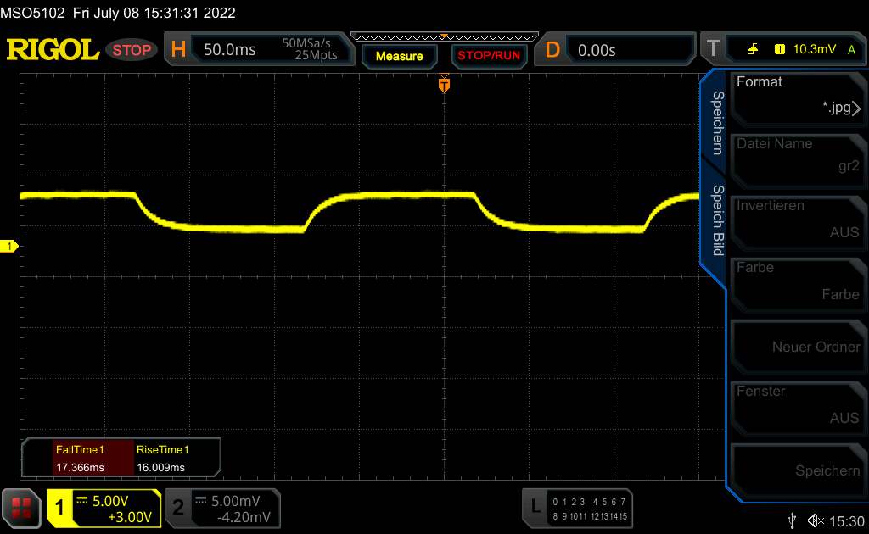Image resolution: width=869 pixels, height=534 pixels.
Task: Switch to the Speich Bild tab
Action: (717, 220)
